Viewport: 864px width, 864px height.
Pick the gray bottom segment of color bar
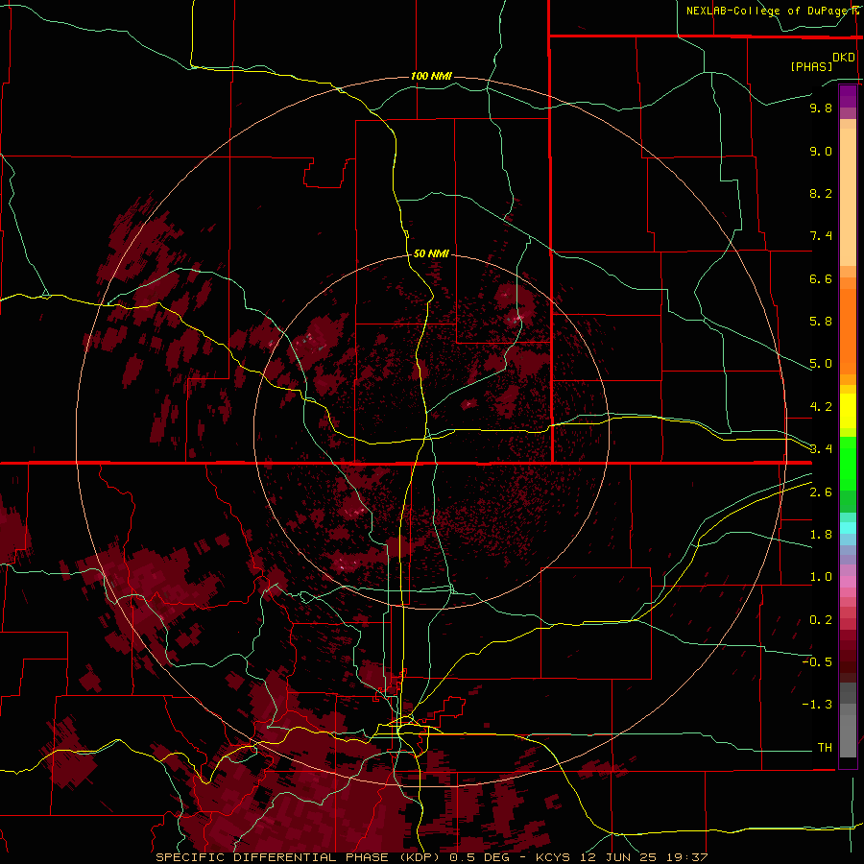[x=848, y=732]
